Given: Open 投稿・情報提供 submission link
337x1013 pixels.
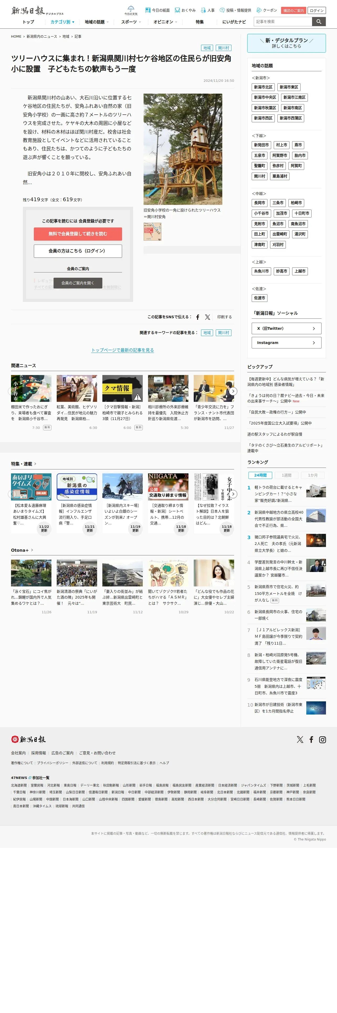Looking at the screenshot, I should (235, 10).
